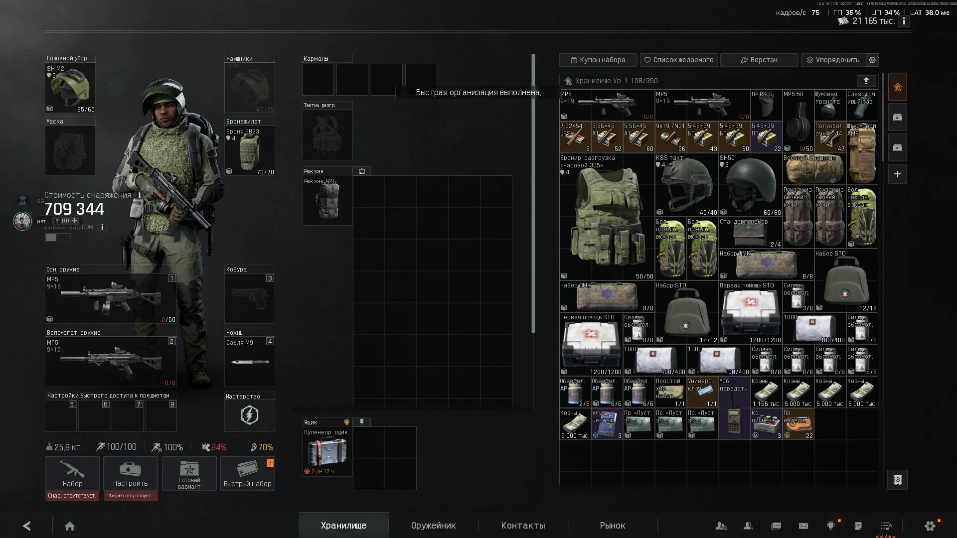
Task: Select the Сабля М9 knife slot
Action: tap(250, 362)
